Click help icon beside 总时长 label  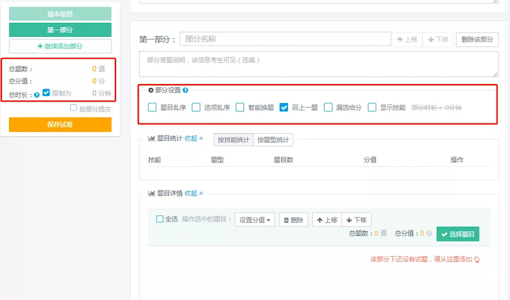point(37,95)
